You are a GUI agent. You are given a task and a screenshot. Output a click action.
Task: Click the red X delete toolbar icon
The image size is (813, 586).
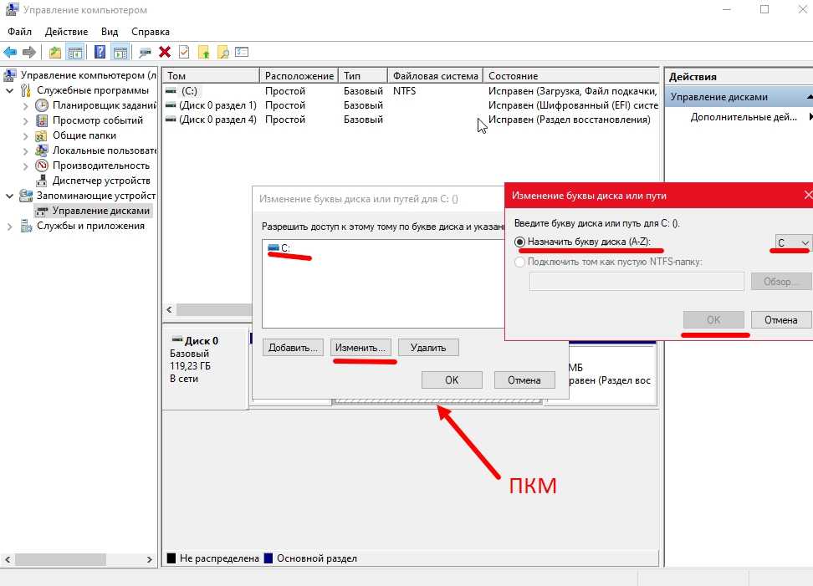(x=165, y=52)
